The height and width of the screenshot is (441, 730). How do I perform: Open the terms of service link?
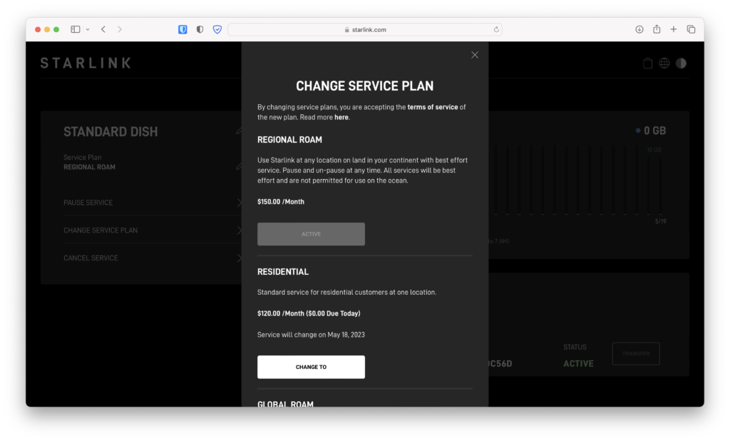tap(433, 107)
